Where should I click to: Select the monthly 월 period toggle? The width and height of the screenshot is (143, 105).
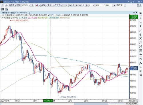coord(77,5)
